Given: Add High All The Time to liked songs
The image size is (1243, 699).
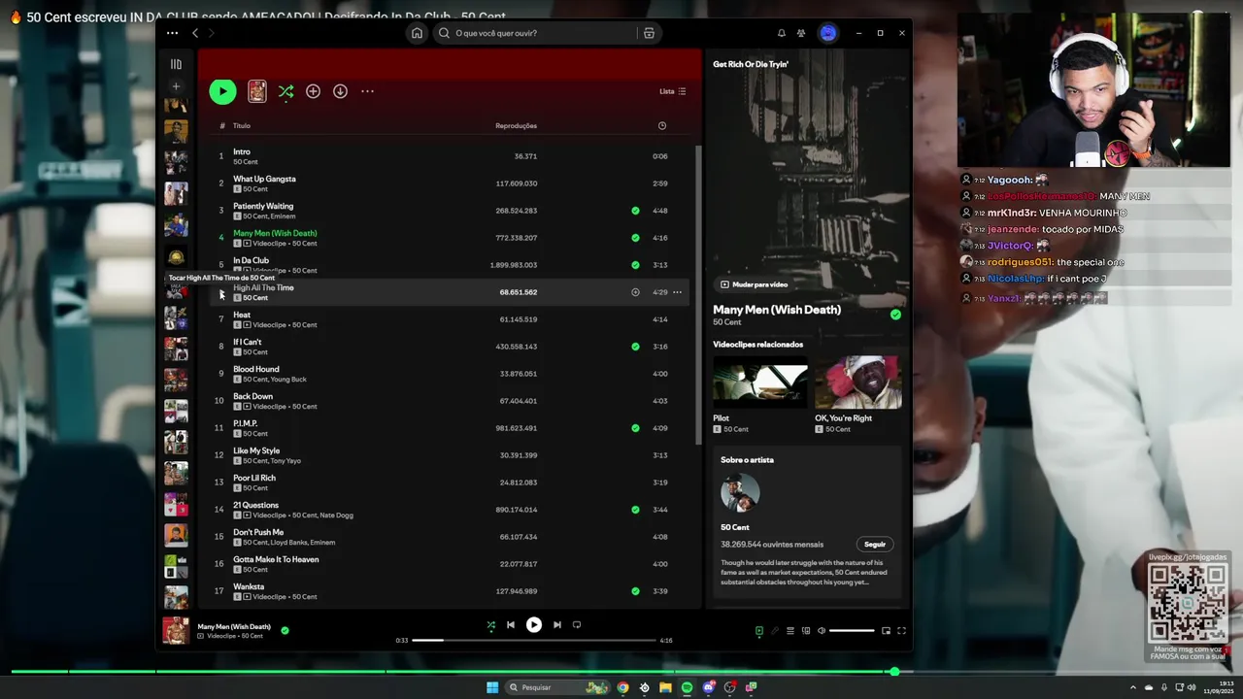Looking at the screenshot, I should click(635, 292).
